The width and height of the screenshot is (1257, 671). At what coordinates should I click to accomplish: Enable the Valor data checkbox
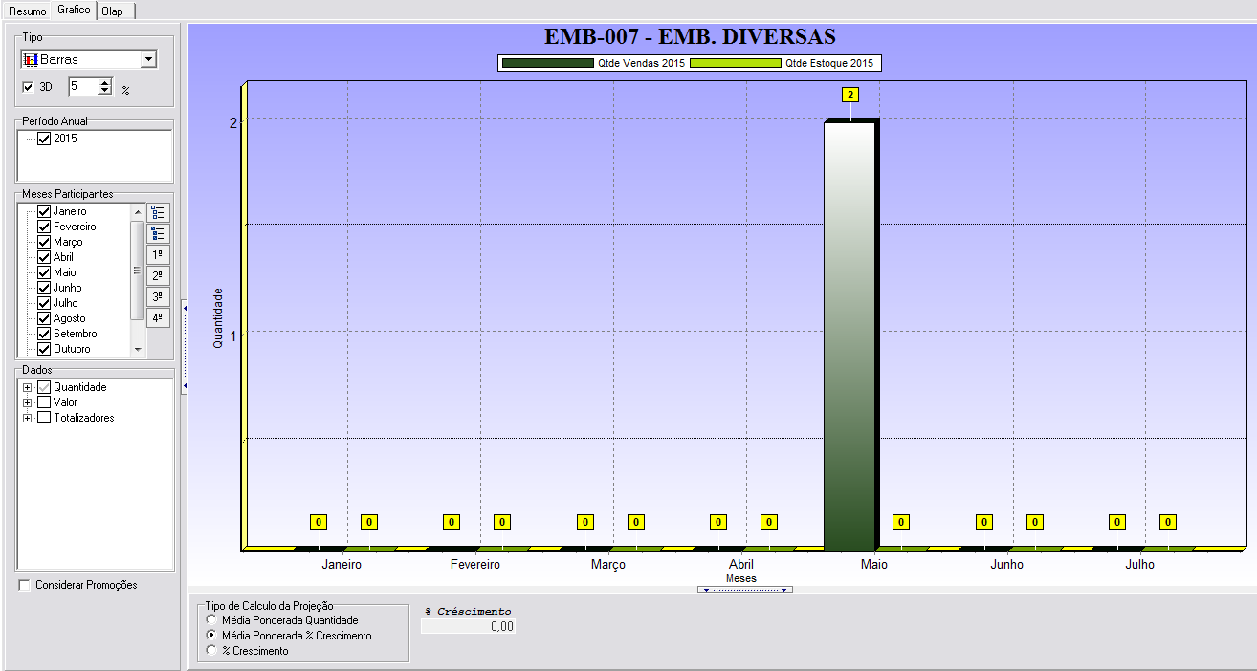(44, 402)
